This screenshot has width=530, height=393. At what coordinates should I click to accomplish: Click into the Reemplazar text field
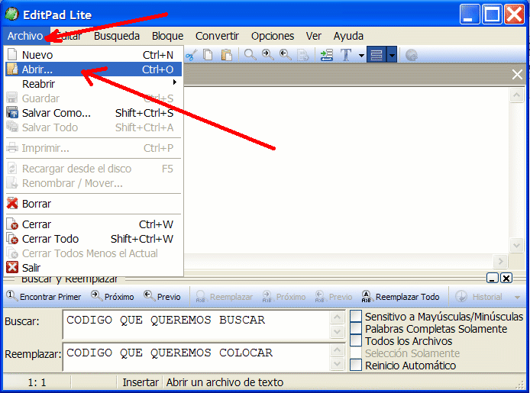[x=196, y=357]
